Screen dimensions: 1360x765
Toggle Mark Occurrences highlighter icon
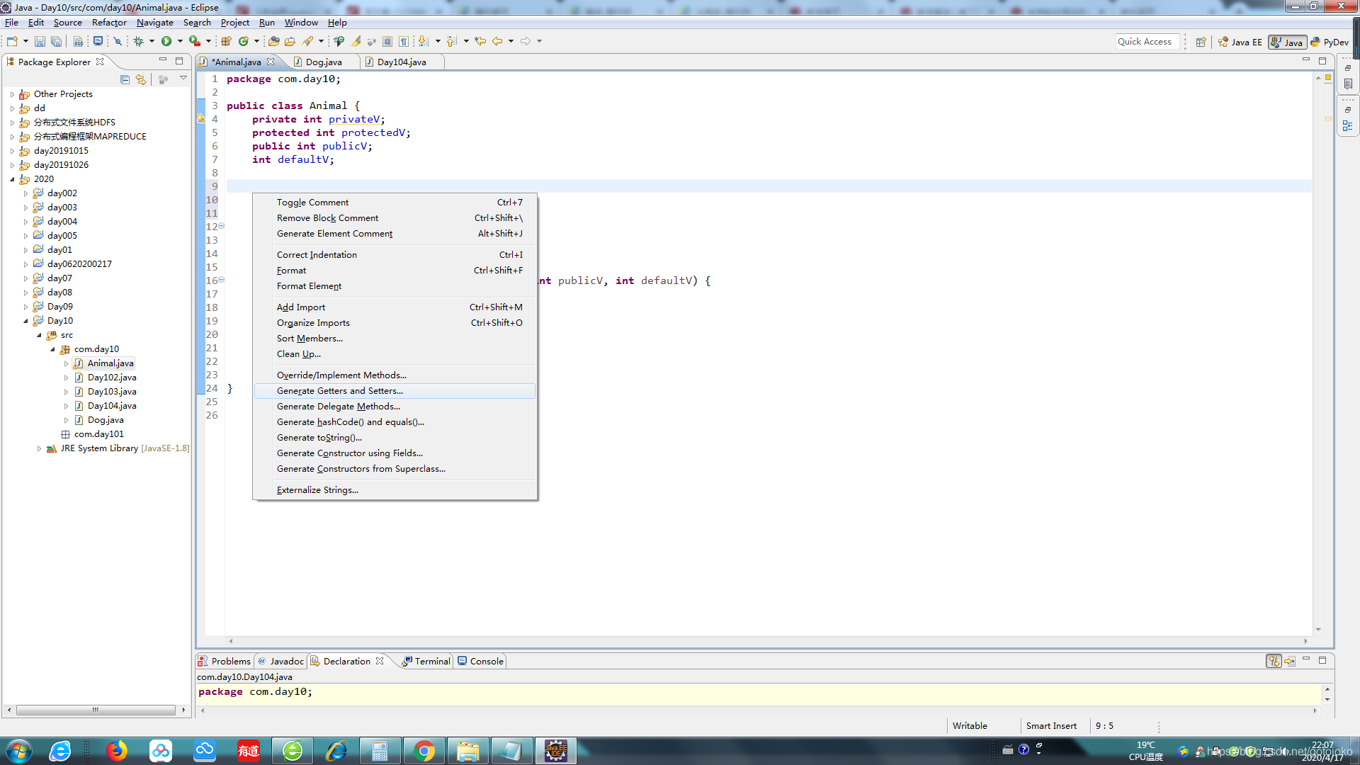point(356,41)
